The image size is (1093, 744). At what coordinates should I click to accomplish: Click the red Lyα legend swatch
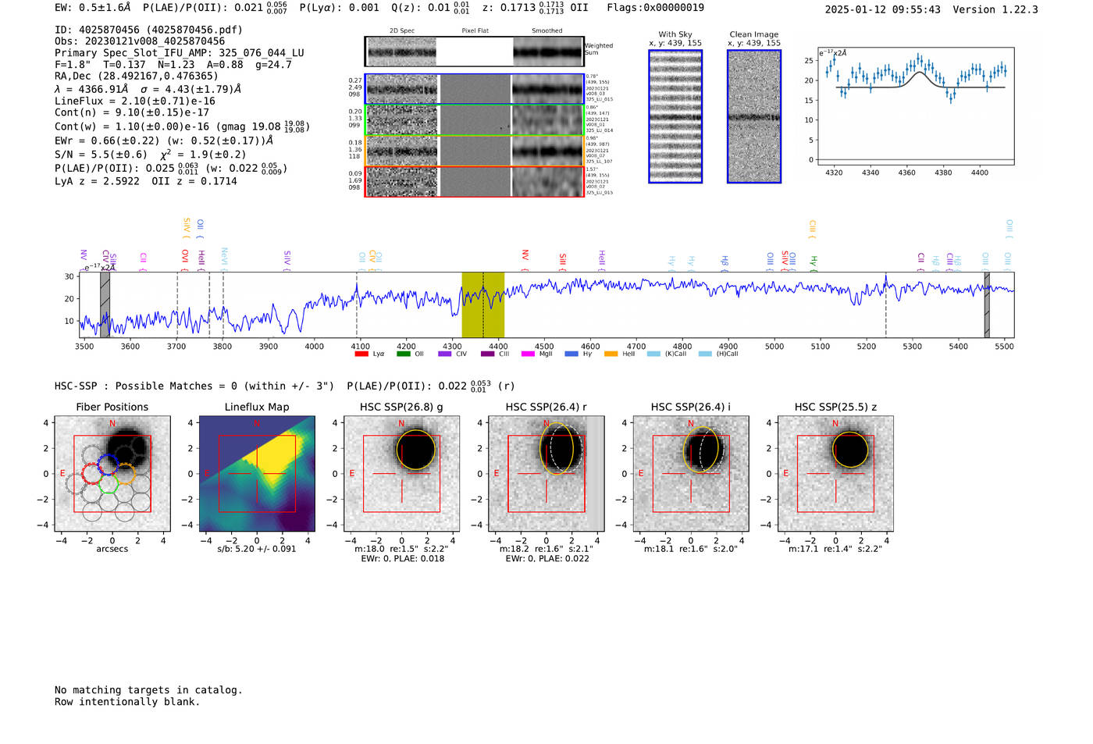(361, 354)
